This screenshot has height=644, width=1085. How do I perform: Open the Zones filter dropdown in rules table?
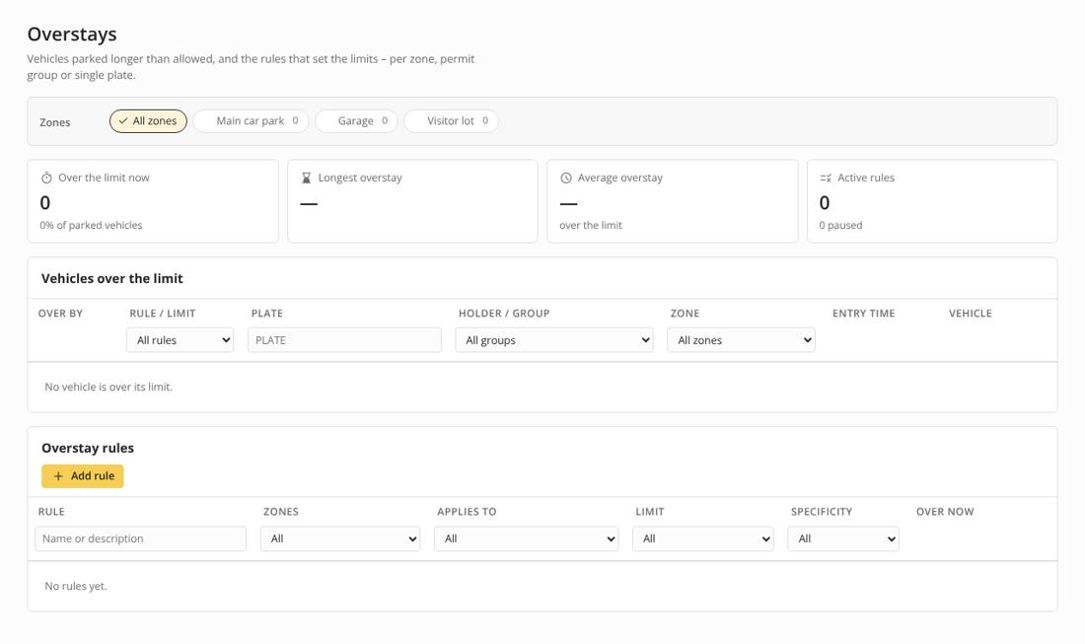click(340, 538)
